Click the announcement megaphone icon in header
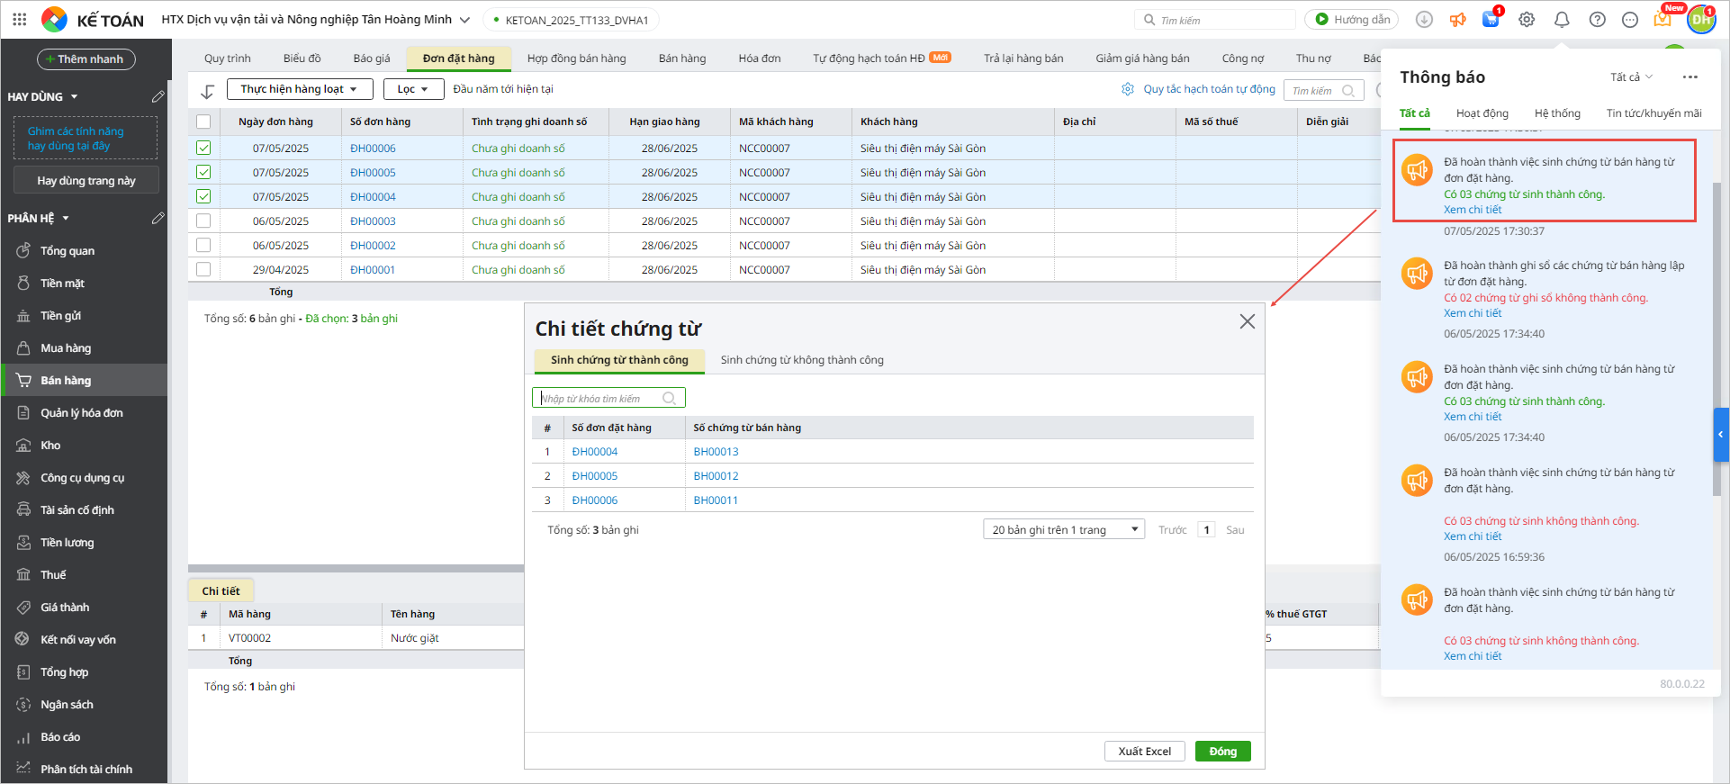The width and height of the screenshot is (1730, 784). coord(1457,20)
